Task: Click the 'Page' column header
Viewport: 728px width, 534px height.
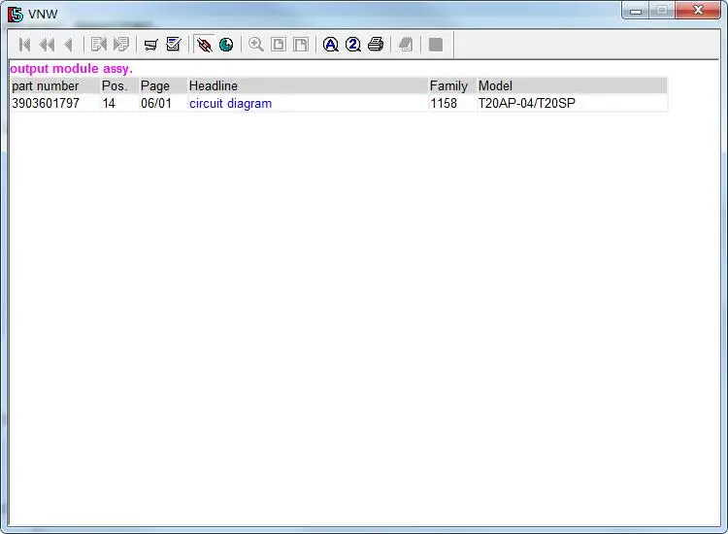Action: point(163,85)
